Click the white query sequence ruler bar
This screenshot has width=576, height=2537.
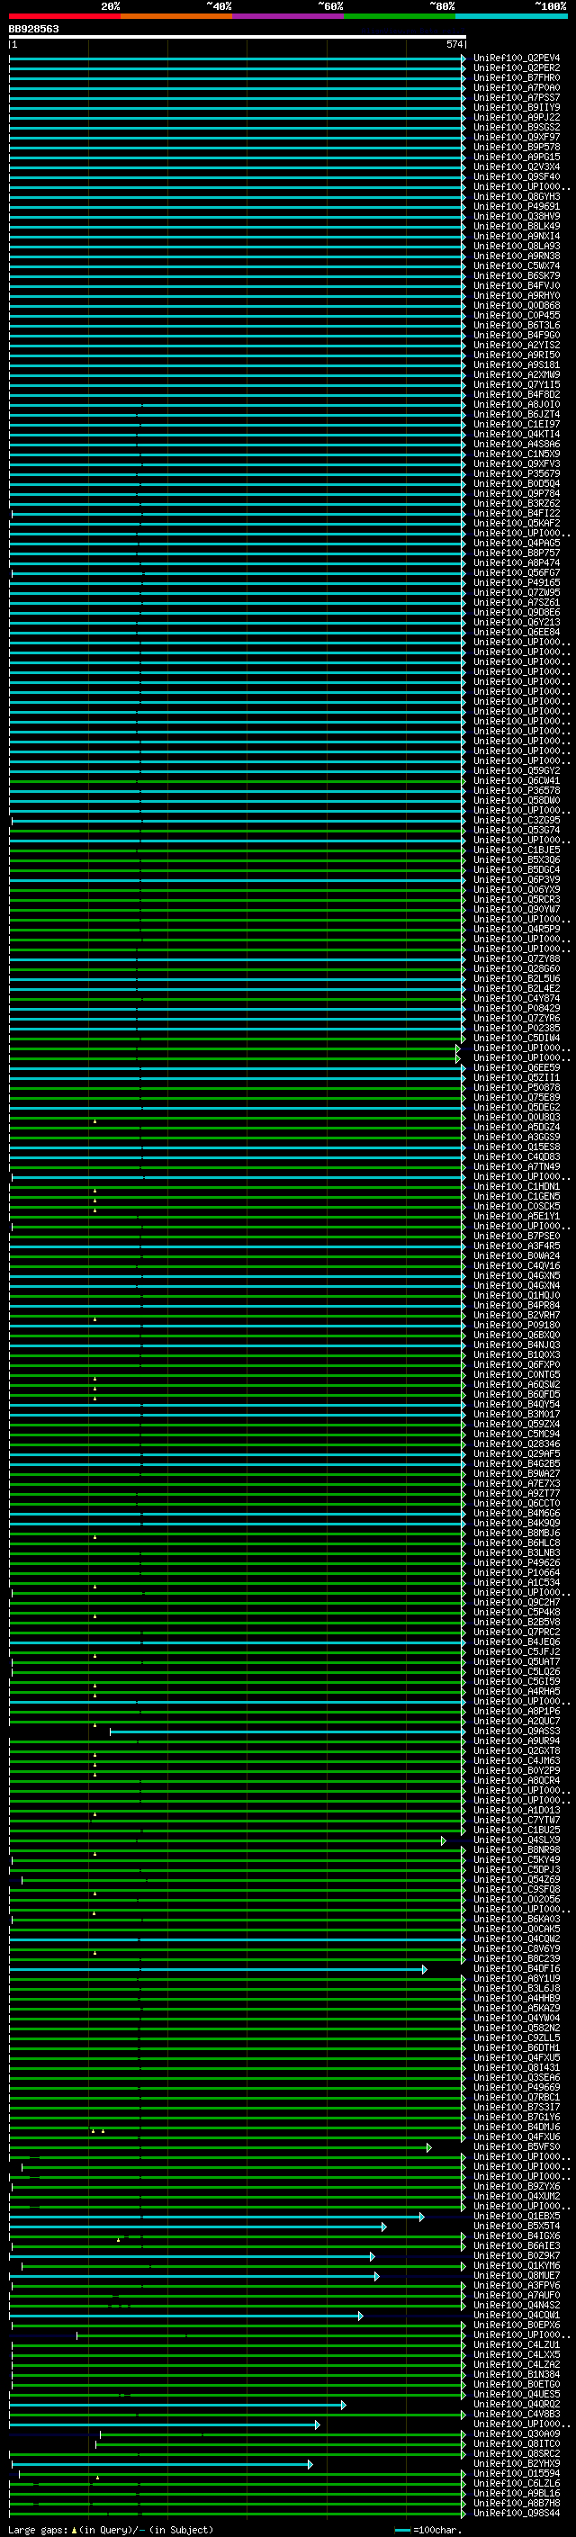coord(237,38)
